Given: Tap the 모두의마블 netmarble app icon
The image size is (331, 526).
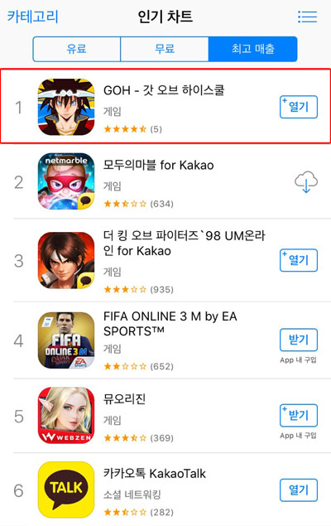Looking at the screenshot, I should point(66,181).
